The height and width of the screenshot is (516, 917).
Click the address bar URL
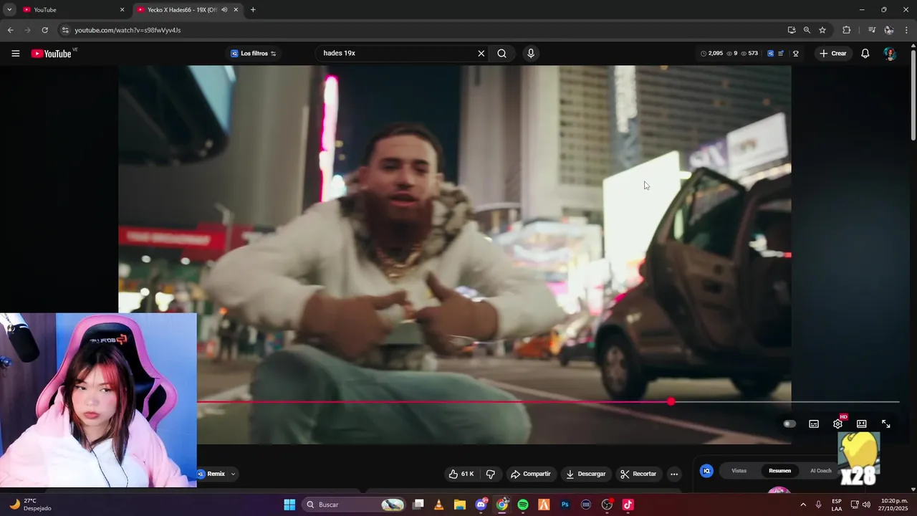pos(128,30)
